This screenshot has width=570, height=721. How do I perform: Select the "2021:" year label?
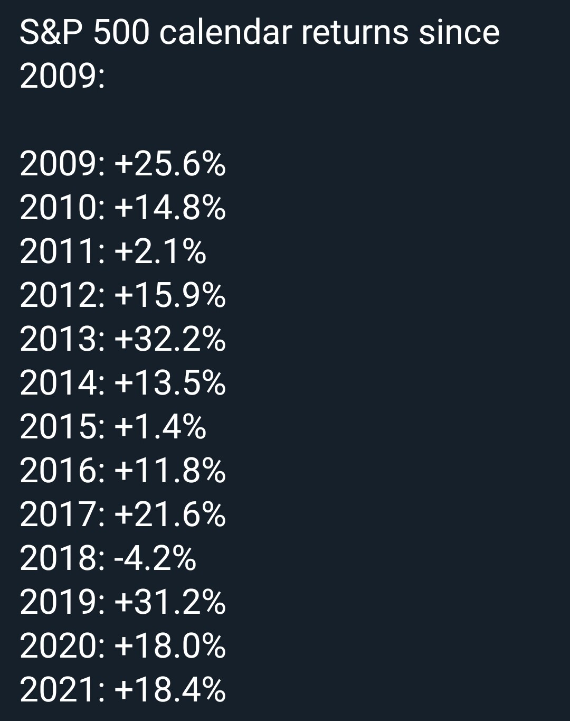pyautogui.click(x=62, y=689)
